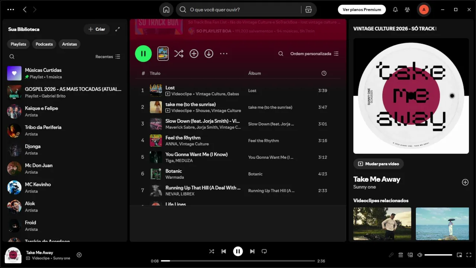This screenshot has height=268, width=476.
Task: Enable shuffle for this playlist
Action: click(179, 54)
